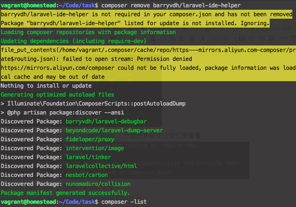Image resolution: width=296 pixels, height=207 pixels.
Task: Click package name barryvdh/laravel-debugbar
Action: tap(106, 121)
